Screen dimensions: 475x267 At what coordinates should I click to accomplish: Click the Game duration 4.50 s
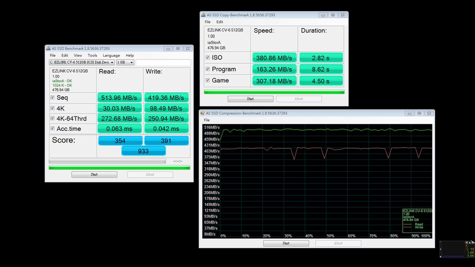pyautogui.click(x=321, y=81)
